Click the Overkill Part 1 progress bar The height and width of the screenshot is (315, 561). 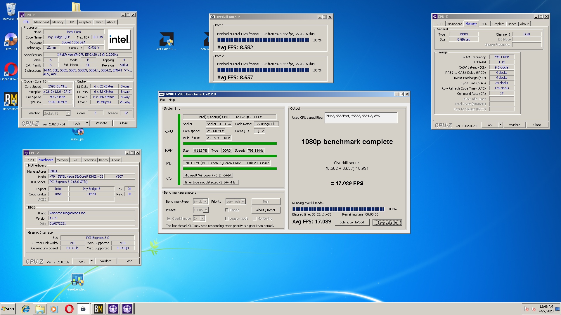pyautogui.click(x=263, y=40)
